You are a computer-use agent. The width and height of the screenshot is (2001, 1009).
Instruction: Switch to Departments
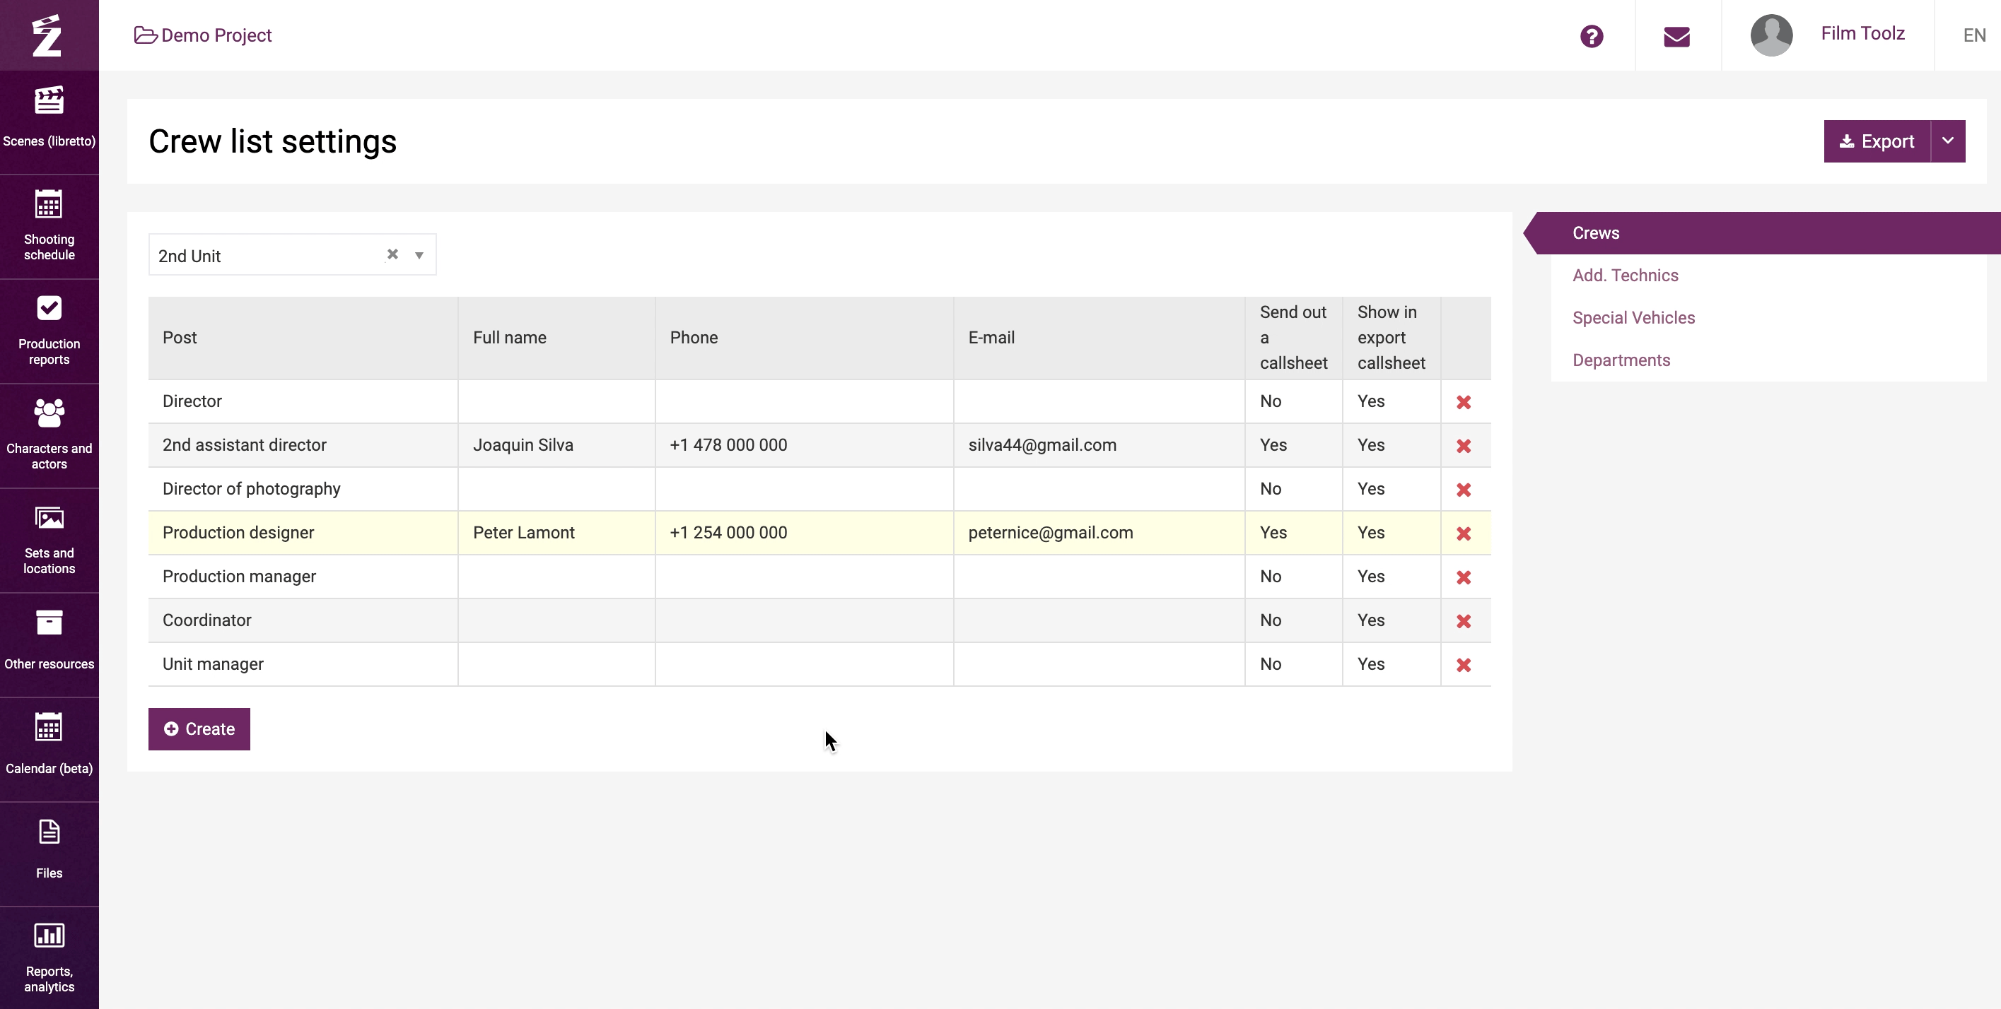pyautogui.click(x=1621, y=360)
